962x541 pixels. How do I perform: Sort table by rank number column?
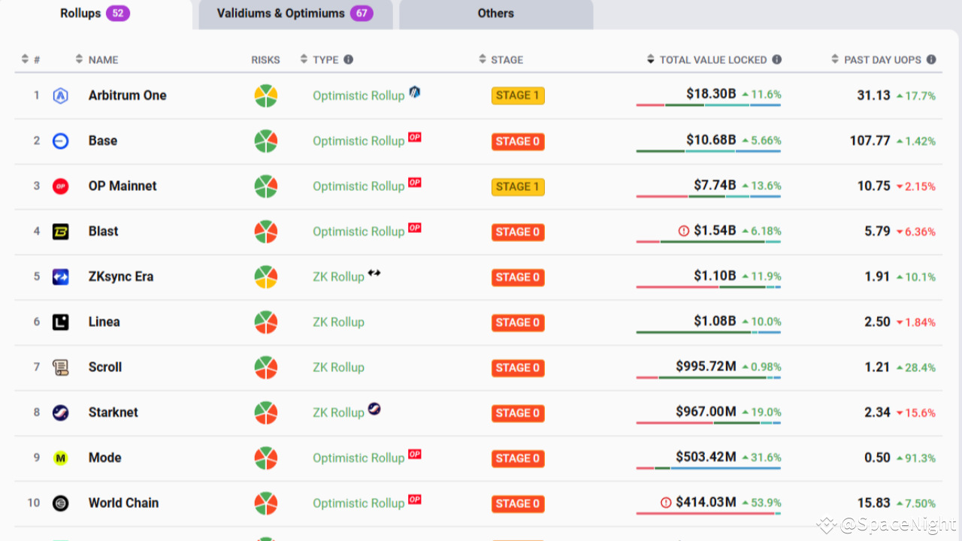click(31, 59)
